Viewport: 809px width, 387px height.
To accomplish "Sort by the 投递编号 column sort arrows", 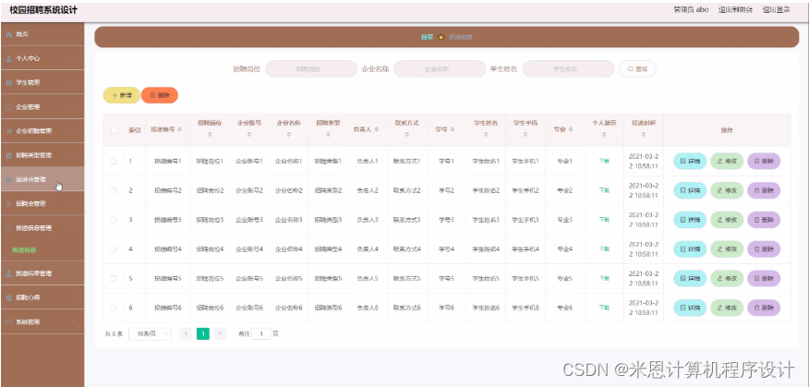I will 180,130.
